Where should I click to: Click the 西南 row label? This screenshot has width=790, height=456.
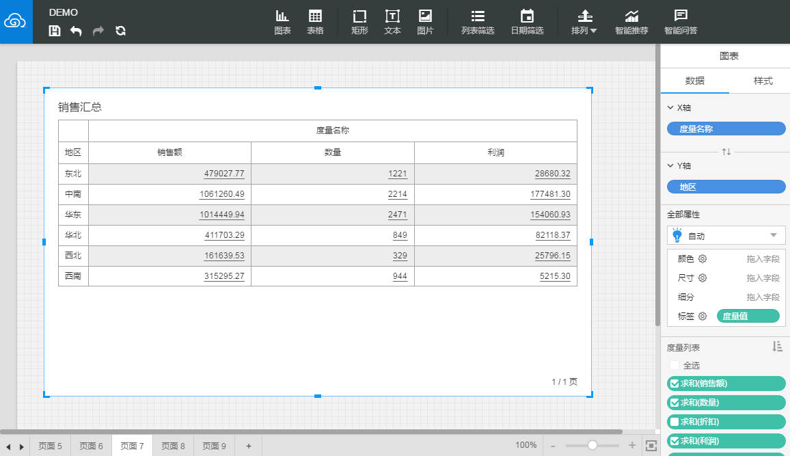pyautogui.click(x=73, y=276)
